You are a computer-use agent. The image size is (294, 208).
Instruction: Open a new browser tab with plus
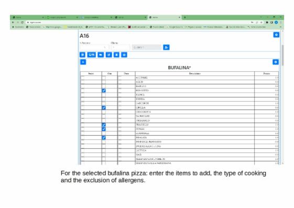click(185, 17)
